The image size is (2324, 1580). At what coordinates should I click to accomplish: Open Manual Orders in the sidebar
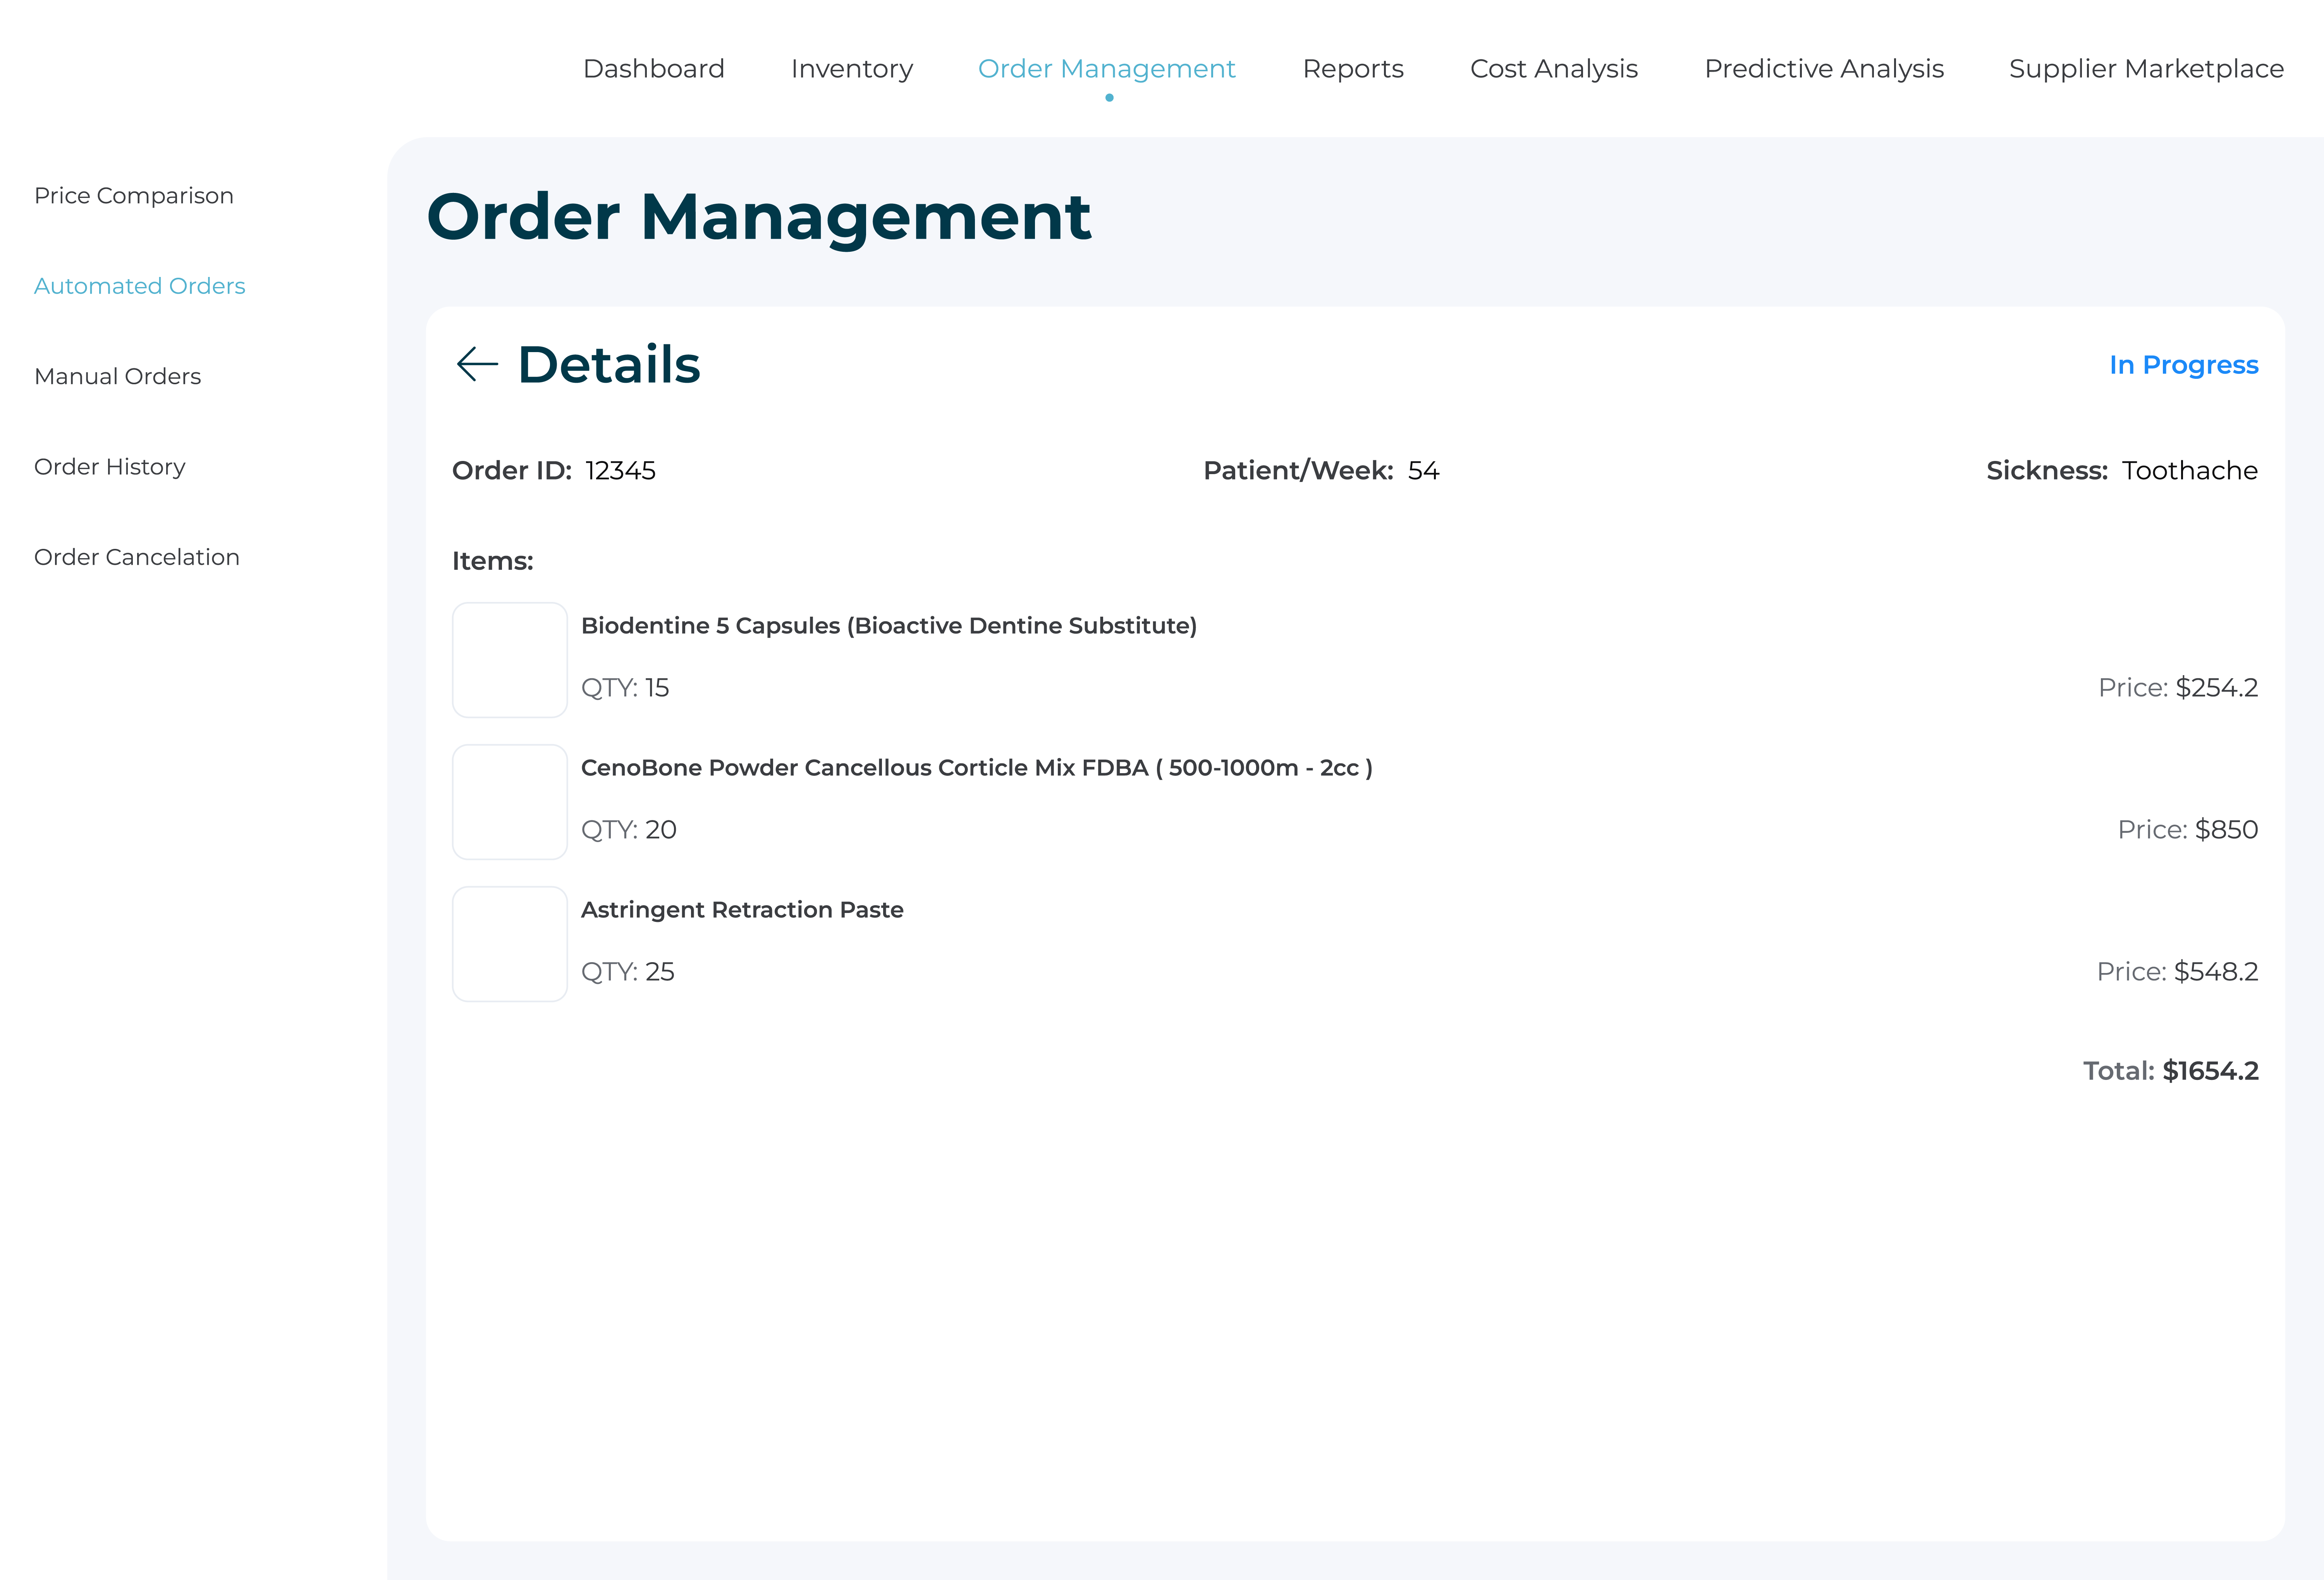tap(117, 376)
